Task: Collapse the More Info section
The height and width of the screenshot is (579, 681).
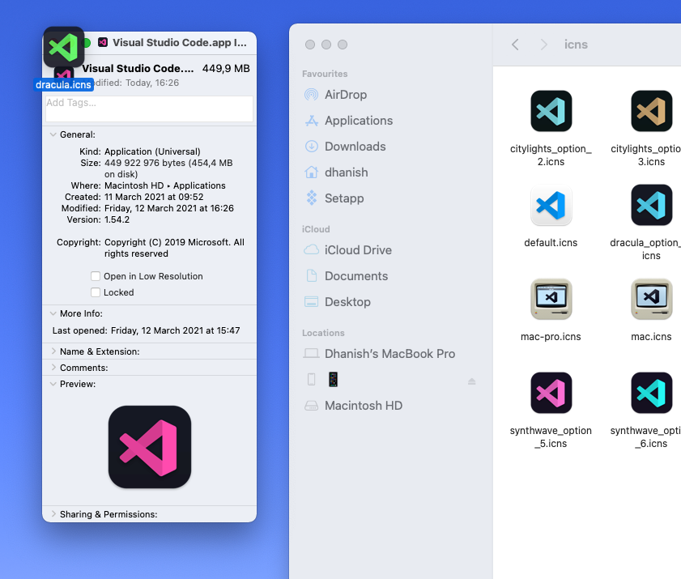Action: tap(53, 313)
